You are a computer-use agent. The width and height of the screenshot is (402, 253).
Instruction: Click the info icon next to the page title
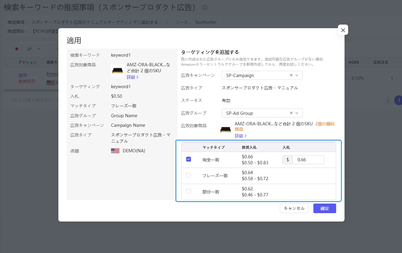pos(205,7)
